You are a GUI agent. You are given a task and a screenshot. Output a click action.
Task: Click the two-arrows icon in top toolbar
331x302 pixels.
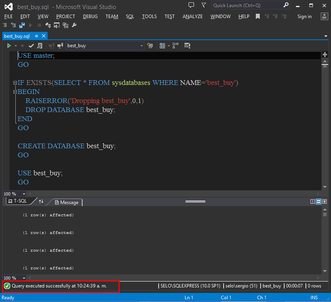tap(48, 25)
